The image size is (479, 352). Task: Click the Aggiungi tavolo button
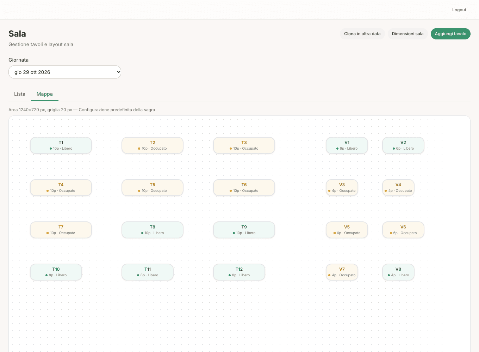(450, 34)
